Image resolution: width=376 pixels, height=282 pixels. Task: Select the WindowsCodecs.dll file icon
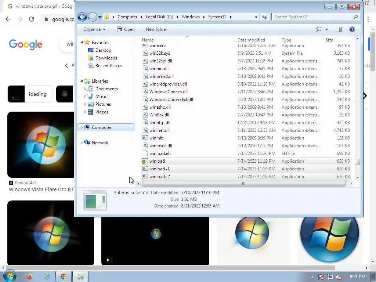(145, 91)
